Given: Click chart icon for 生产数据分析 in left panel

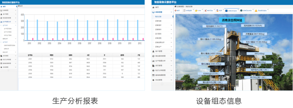Looking at the screenshot, I should [x=1, y=22].
